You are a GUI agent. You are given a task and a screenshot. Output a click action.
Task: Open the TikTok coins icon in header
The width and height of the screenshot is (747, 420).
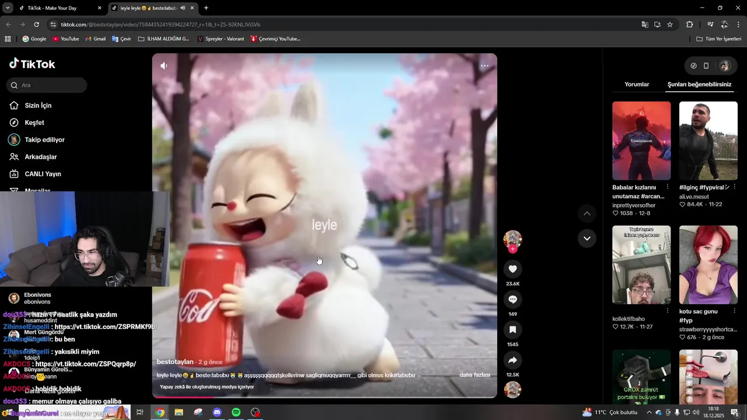693,66
